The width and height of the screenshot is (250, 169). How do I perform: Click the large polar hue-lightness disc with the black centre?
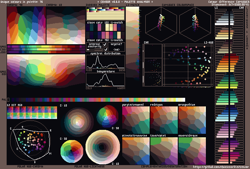click(x=103, y=147)
